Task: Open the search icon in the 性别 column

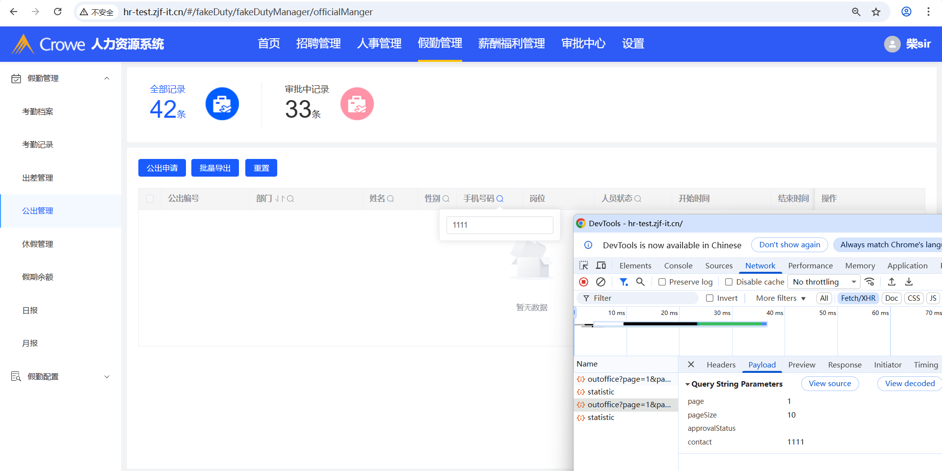Action: click(x=446, y=199)
